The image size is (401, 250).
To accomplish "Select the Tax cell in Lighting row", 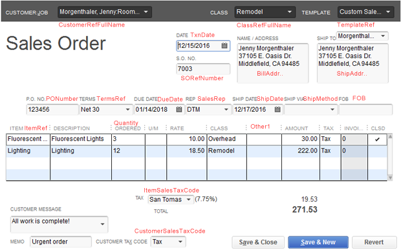I will [330, 151].
